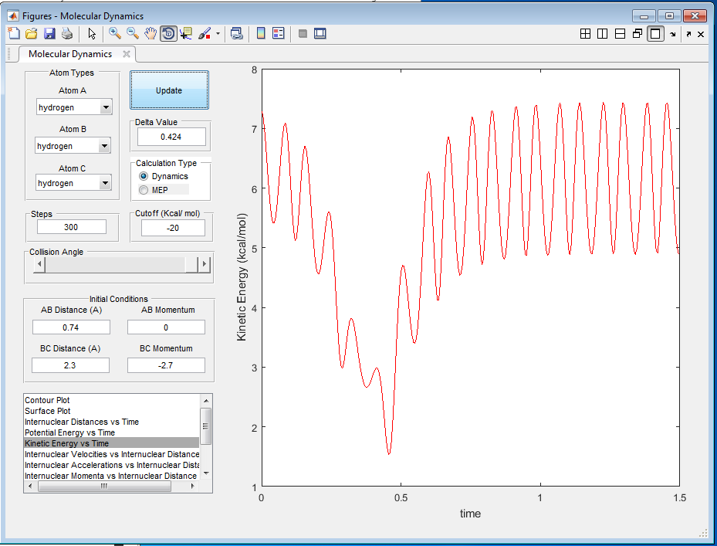Toggle the Rotate 3D tool
The height and width of the screenshot is (546, 717).
(x=168, y=33)
